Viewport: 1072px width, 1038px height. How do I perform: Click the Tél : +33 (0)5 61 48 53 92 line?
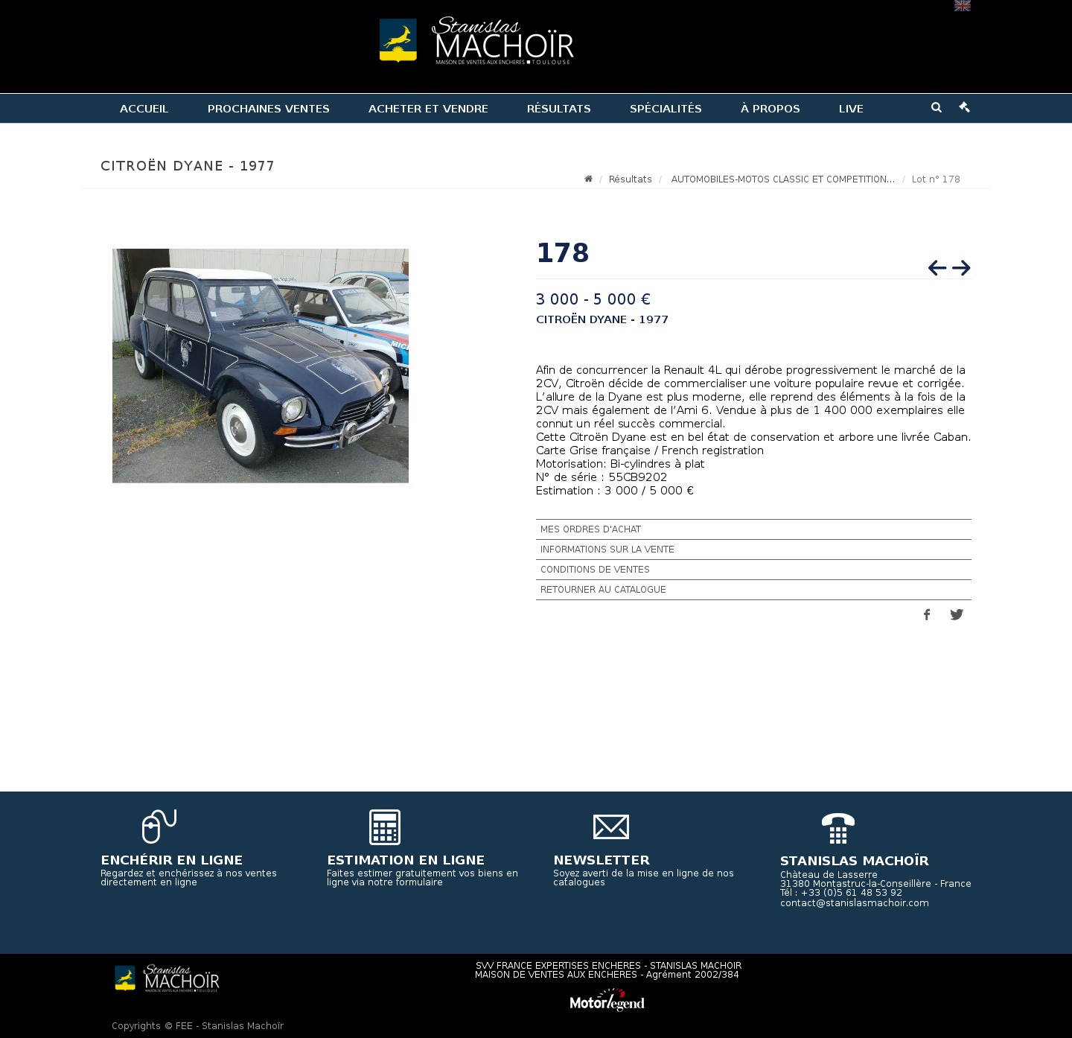tap(841, 893)
